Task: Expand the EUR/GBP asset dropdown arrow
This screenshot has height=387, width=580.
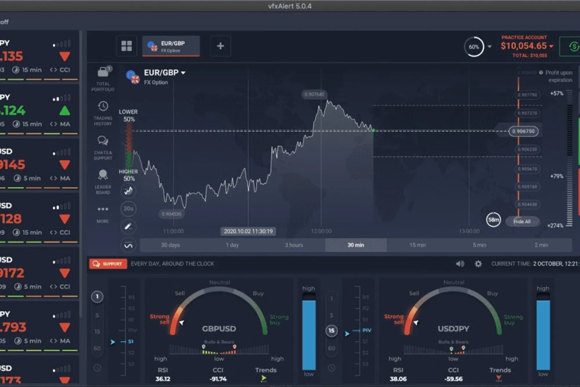Action: point(183,73)
